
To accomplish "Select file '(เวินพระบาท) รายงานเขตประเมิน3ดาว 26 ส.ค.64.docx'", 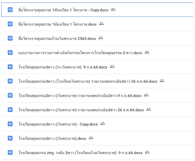I will [97, 110].
